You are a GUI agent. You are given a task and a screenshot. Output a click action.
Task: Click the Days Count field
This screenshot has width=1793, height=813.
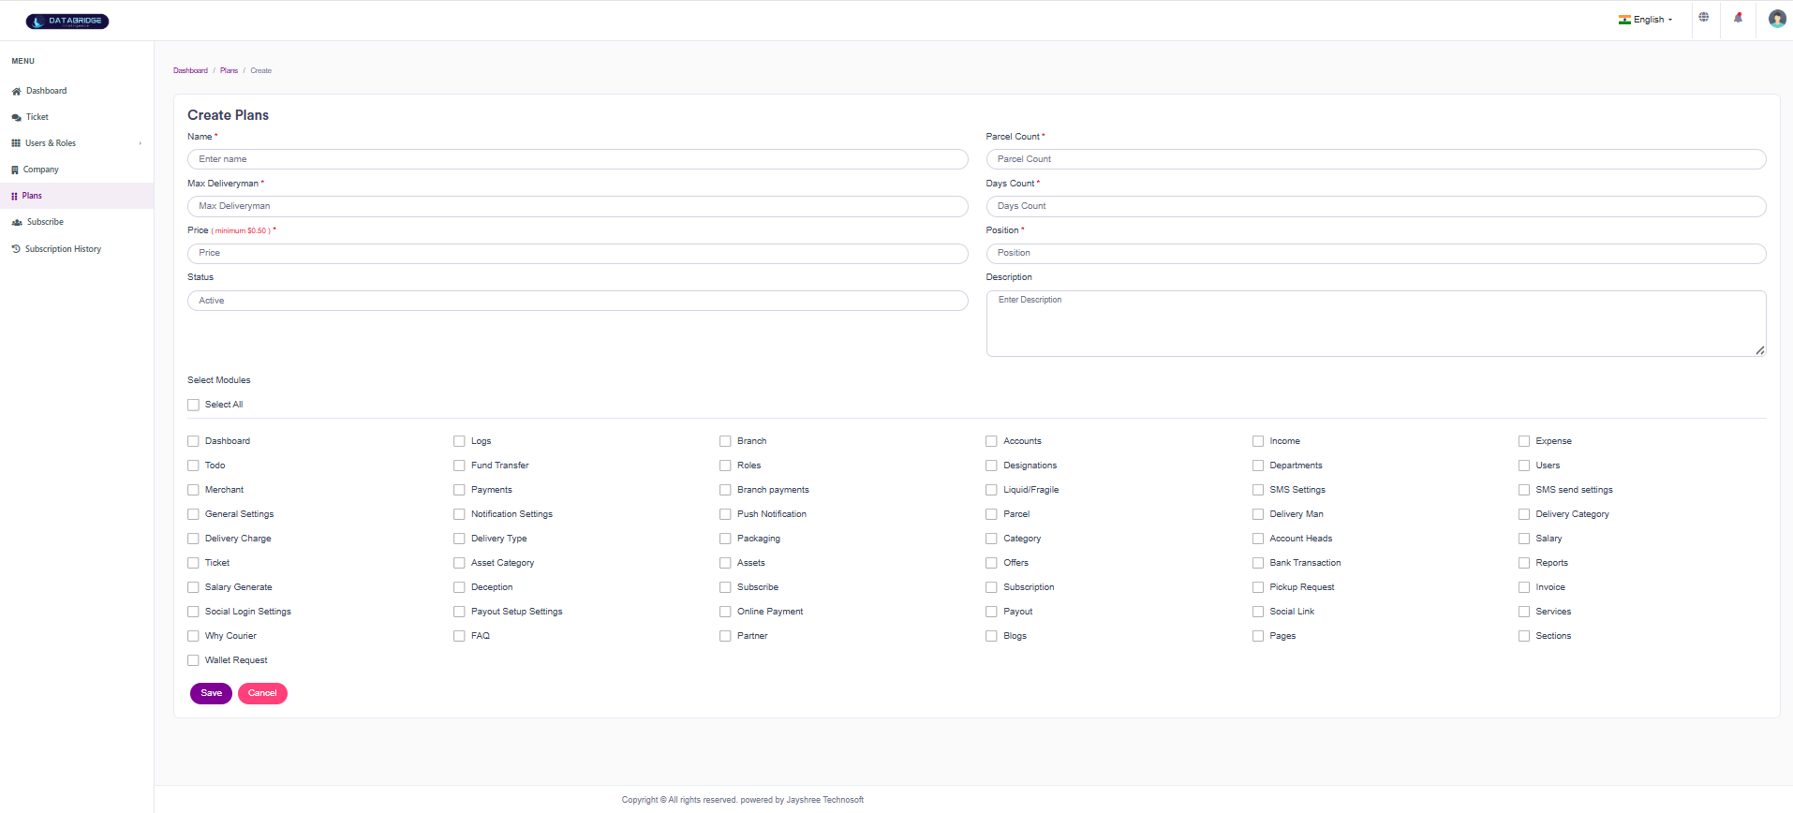(x=1376, y=206)
